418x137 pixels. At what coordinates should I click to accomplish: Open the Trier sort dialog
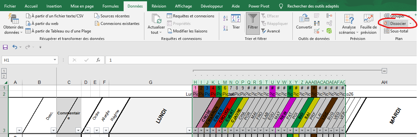[236, 22]
